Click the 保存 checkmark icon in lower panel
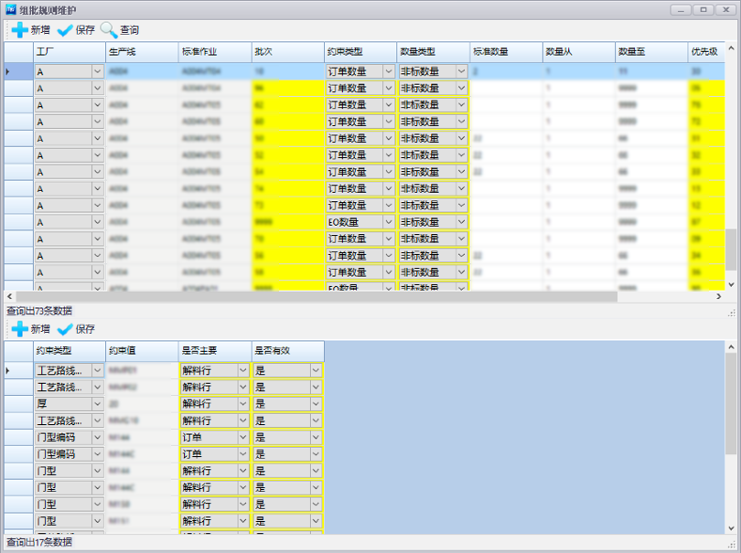 (65, 329)
